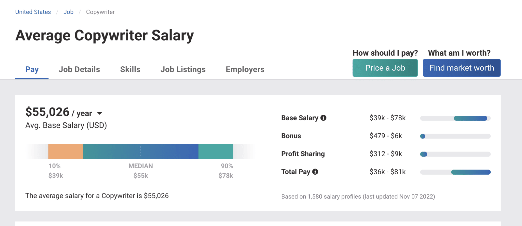The image size is (522, 226).
Task: Click the 'Avg. Base Salary (USD)' label
Action: click(66, 125)
